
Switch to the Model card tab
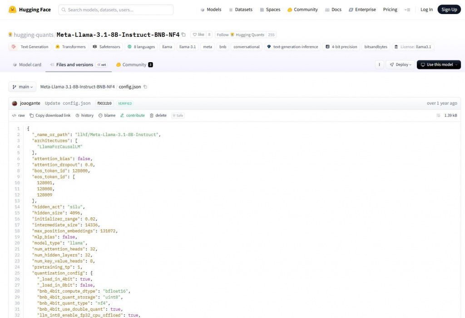(x=27, y=64)
